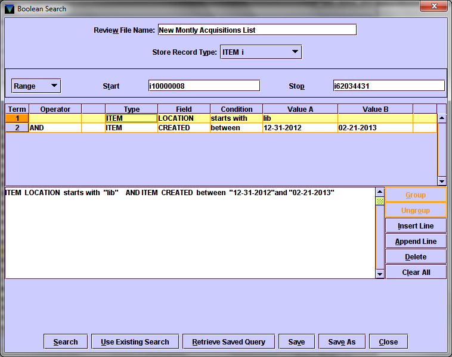Select the AND operator cell in row 2
This screenshot has height=357, width=452.
(x=55, y=128)
